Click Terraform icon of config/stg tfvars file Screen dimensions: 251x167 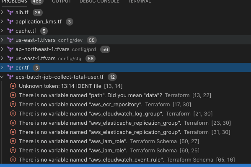coord(10,58)
